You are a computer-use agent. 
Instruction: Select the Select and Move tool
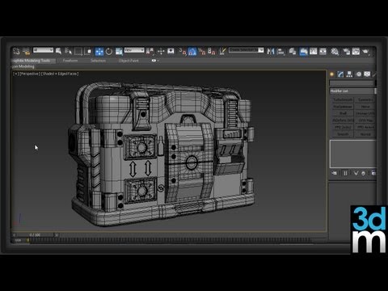99,51
